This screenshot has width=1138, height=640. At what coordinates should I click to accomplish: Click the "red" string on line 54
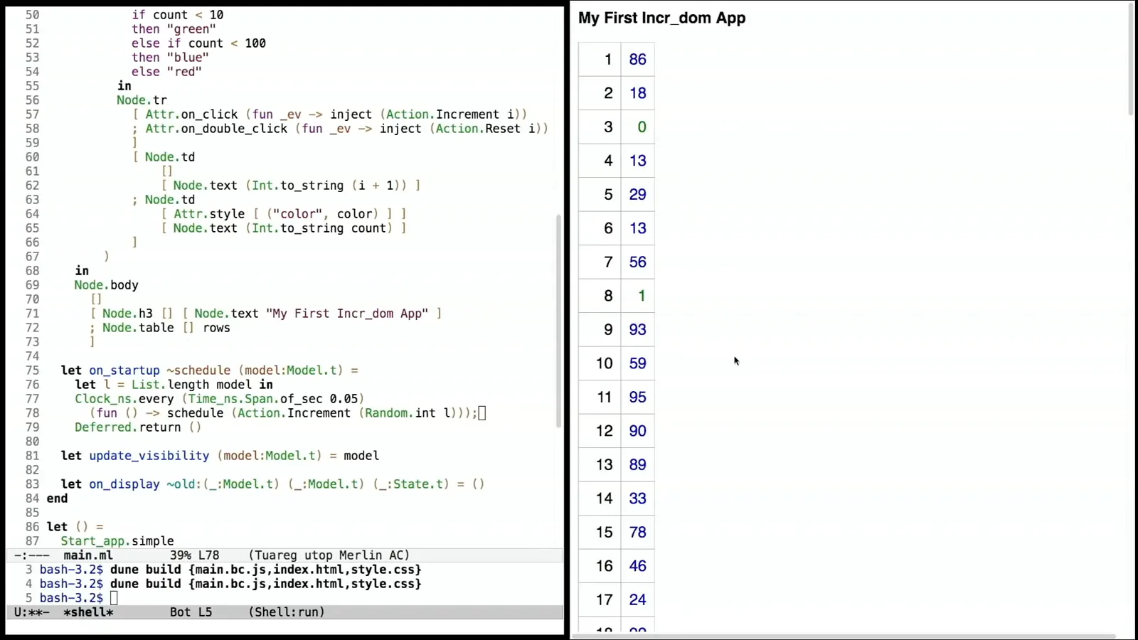pos(184,72)
